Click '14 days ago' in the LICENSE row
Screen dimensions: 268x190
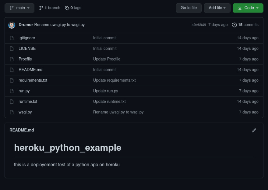[x=248, y=48]
